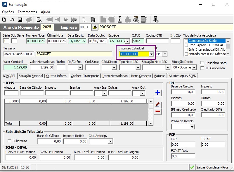Add ICMS line with blue plus icon
The width and height of the screenshot is (234, 172).
[158, 93]
